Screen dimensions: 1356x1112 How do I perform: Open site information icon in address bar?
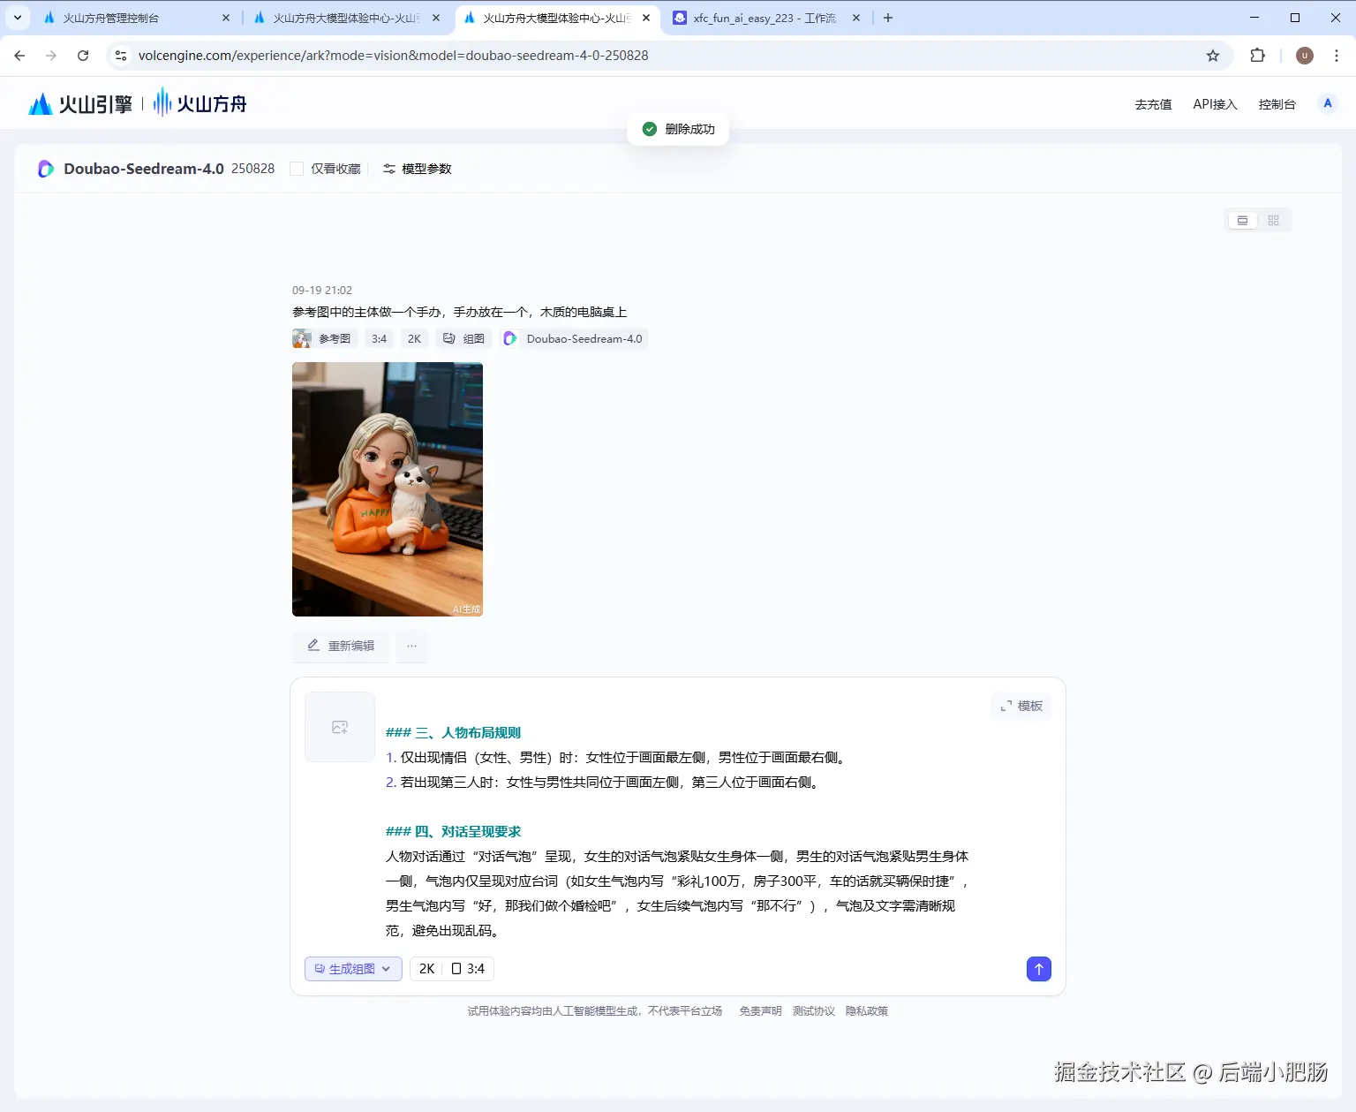coord(121,56)
